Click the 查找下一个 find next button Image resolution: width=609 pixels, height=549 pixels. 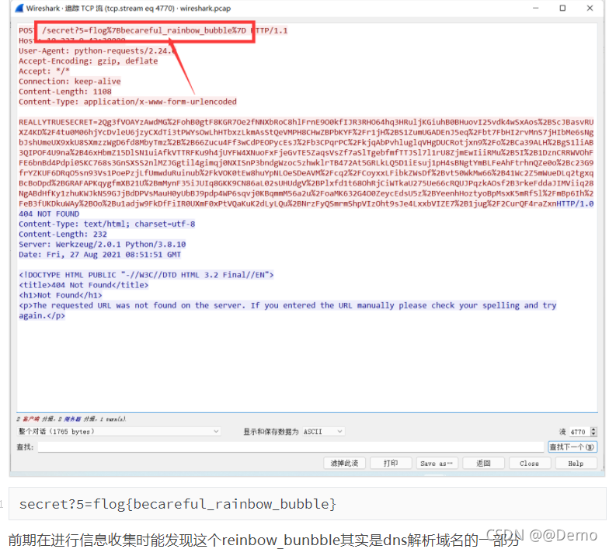572,447
